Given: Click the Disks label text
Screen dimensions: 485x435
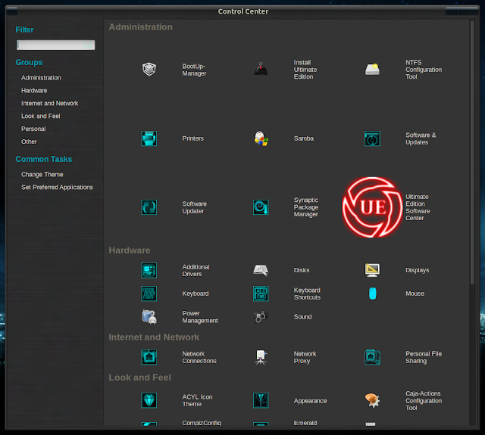Looking at the screenshot, I should tap(302, 270).
